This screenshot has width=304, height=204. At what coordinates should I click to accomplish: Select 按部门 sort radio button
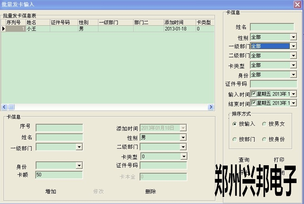click(234, 139)
